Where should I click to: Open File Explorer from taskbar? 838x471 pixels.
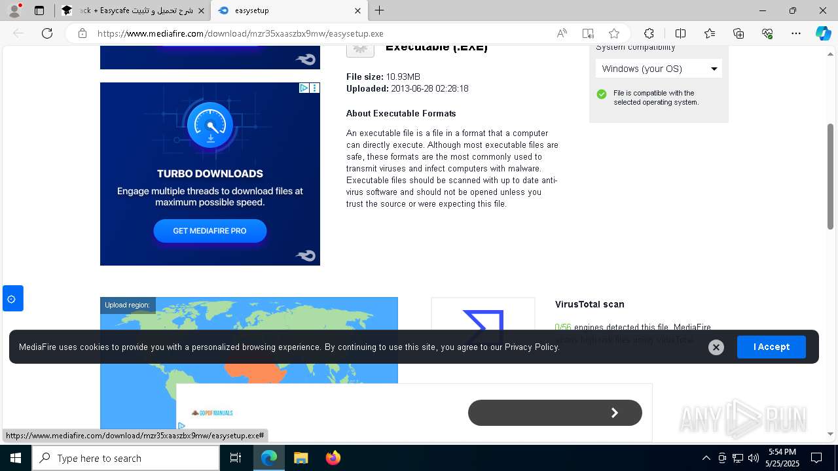(x=301, y=458)
